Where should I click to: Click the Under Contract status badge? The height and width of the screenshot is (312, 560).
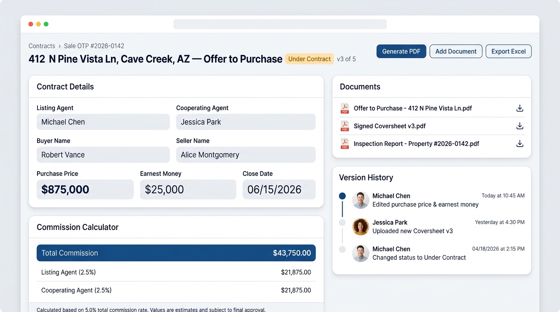(309, 59)
